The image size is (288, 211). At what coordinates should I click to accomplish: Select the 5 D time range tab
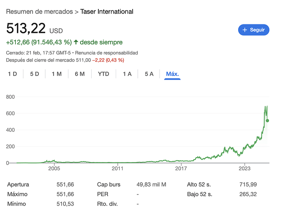(x=35, y=74)
